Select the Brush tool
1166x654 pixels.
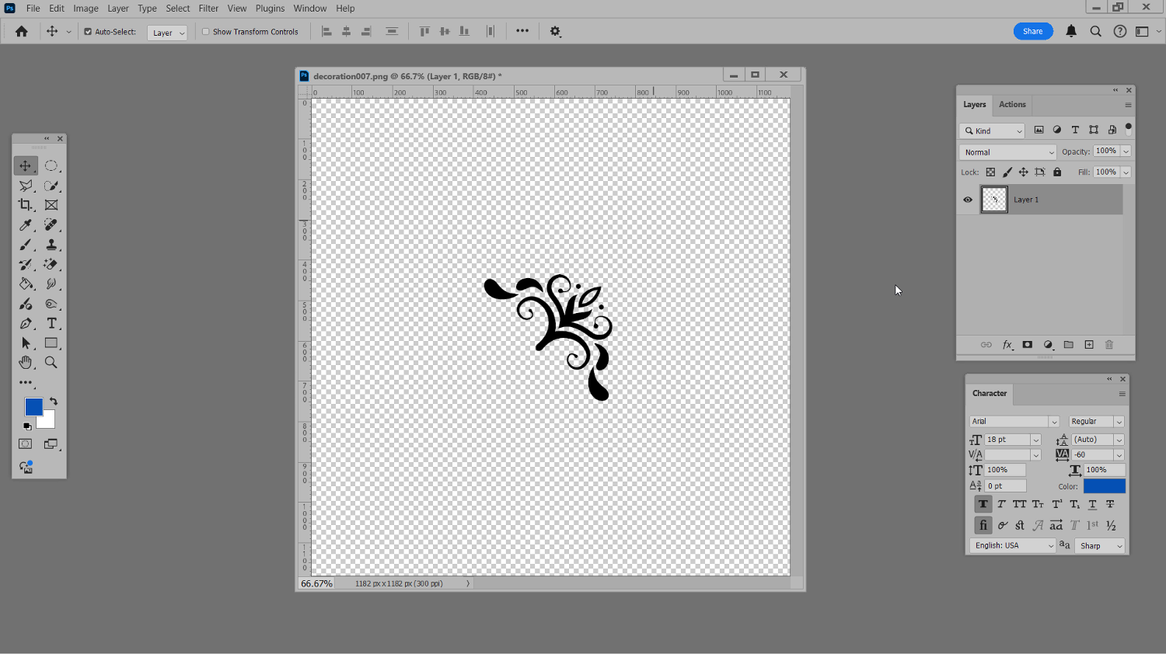26,245
